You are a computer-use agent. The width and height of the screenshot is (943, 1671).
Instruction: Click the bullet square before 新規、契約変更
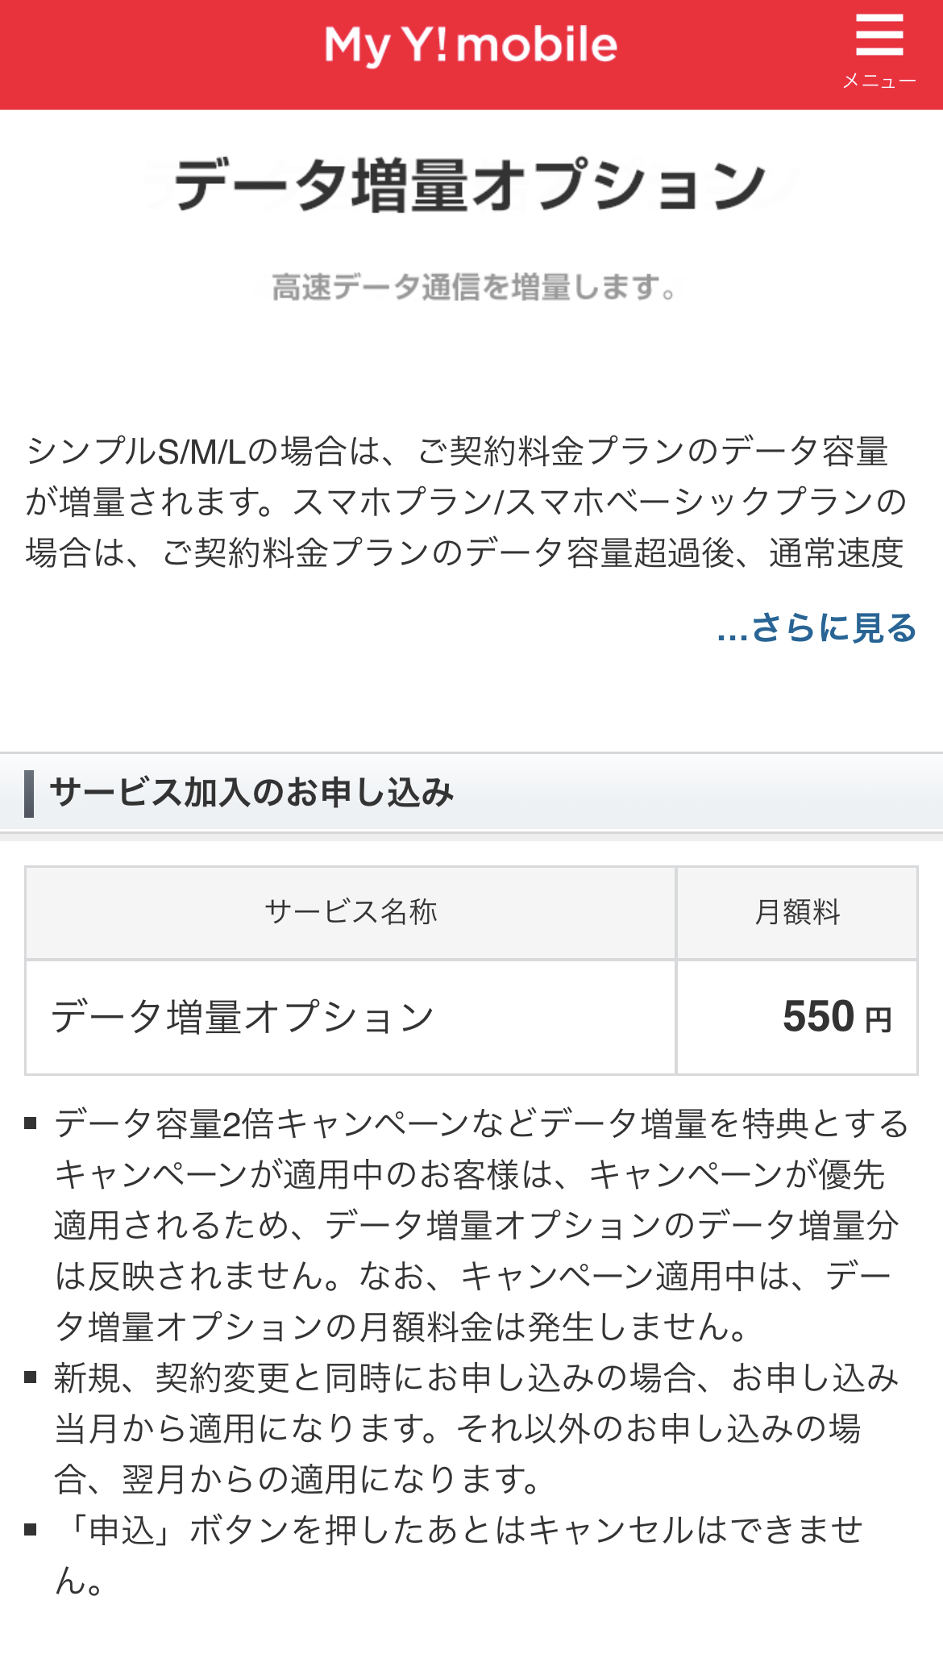tap(31, 1377)
